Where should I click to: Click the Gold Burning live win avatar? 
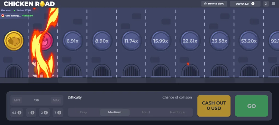(x=3, y=15)
